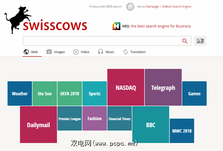The height and width of the screenshot is (151, 223).
Task: Click the headphones icon beside Music
Action: [101, 52]
